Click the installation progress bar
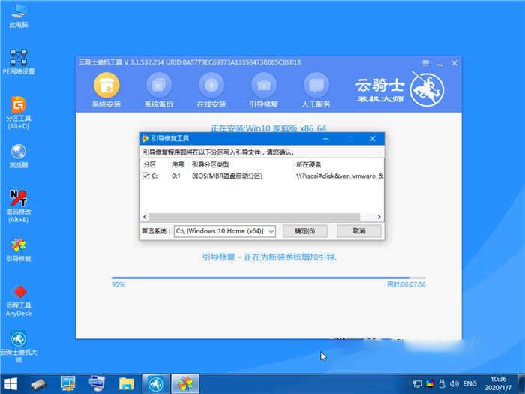Screen dimensions: 525x394 tap(268, 278)
